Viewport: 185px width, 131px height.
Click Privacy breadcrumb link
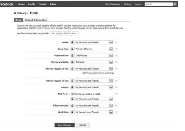(x=22, y=13)
